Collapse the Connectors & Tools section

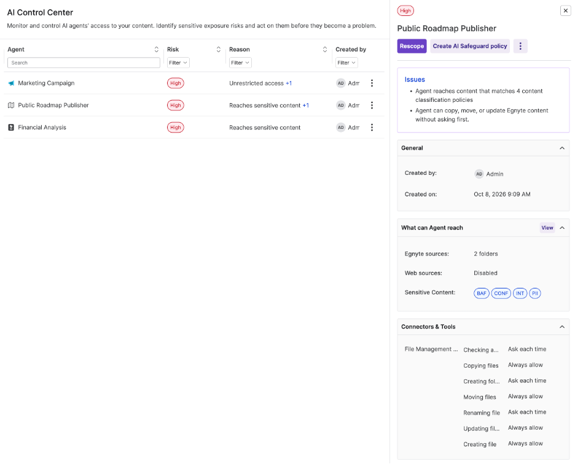point(562,327)
